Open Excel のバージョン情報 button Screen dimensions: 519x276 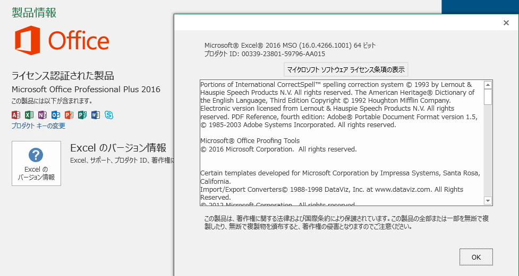click(37, 163)
